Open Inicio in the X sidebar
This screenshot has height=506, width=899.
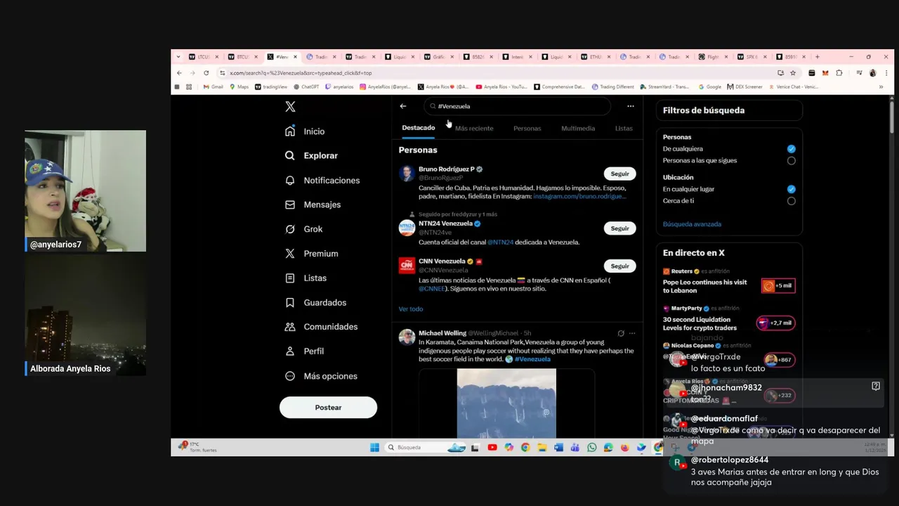click(305, 131)
